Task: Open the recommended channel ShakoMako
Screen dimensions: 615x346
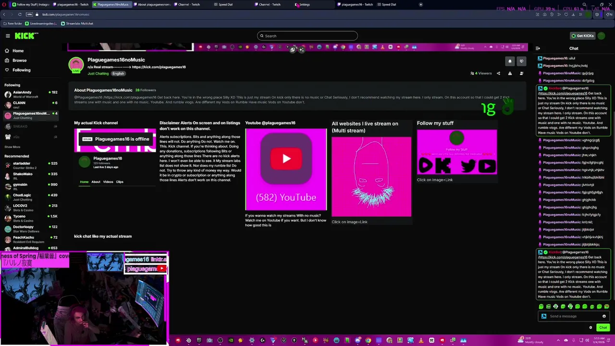Action: [30, 175]
